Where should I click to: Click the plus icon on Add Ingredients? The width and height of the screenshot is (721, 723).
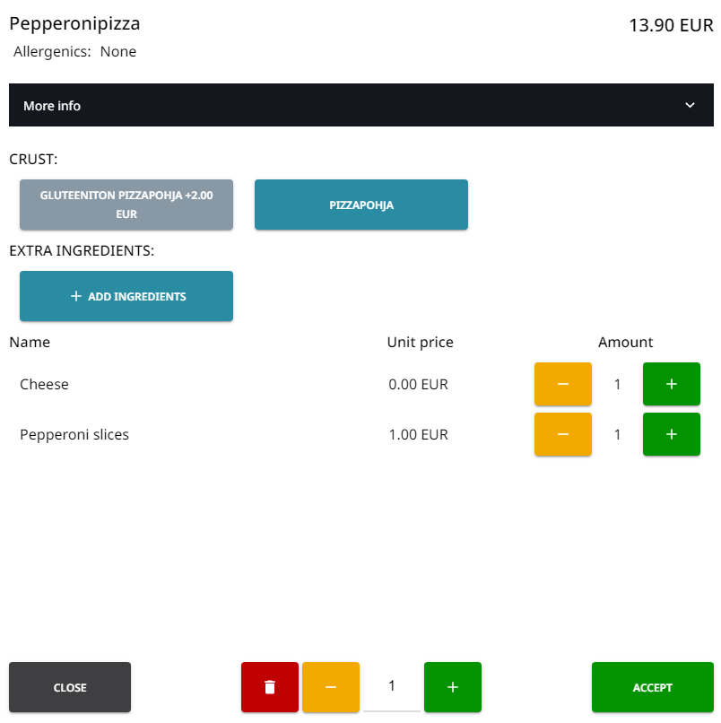pos(76,296)
